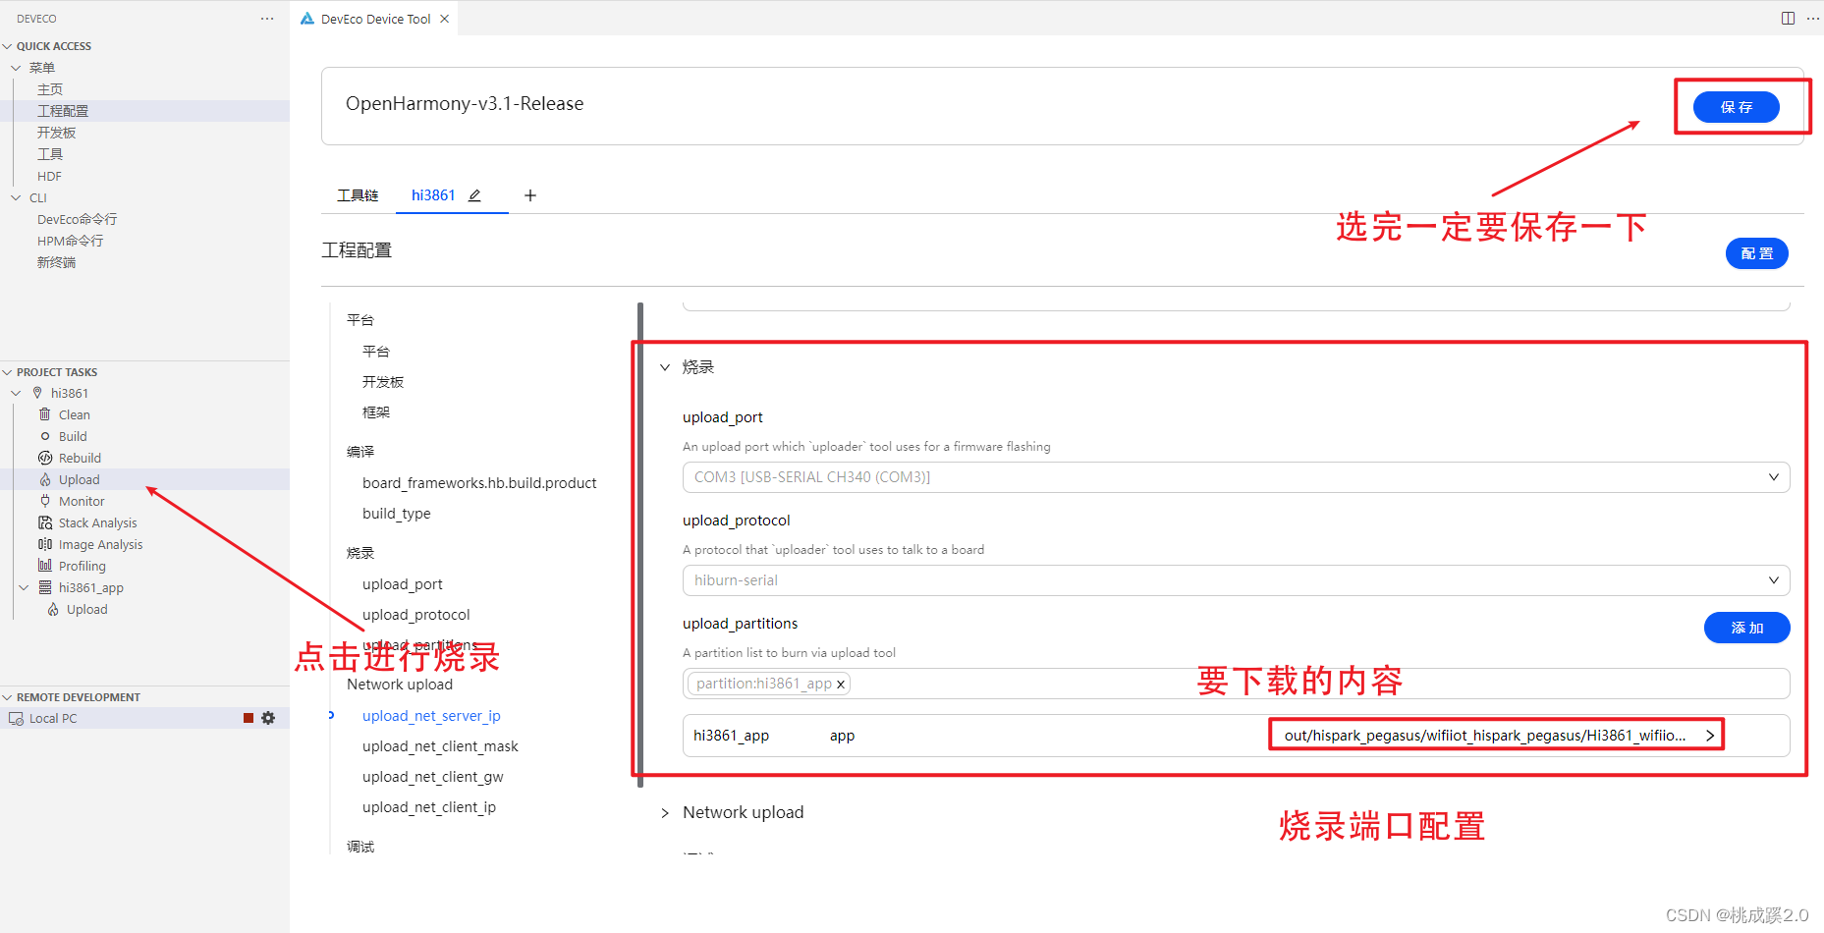Open 新终端 under CLI
1824x933 pixels.
56,262
